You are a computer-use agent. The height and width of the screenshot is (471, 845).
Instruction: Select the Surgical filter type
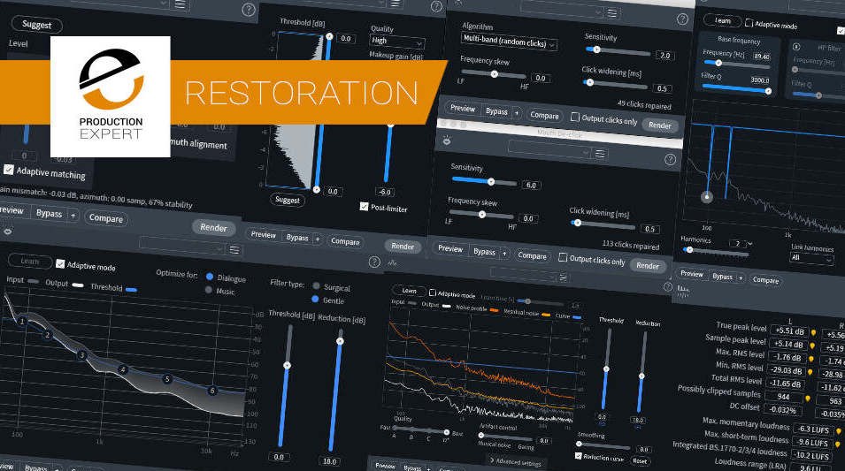(317, 285)
